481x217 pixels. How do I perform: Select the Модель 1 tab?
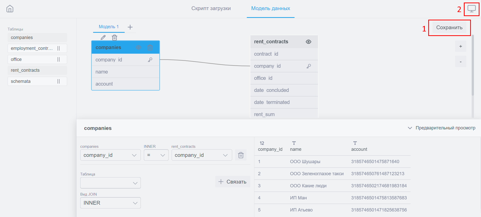coord(109,27)
